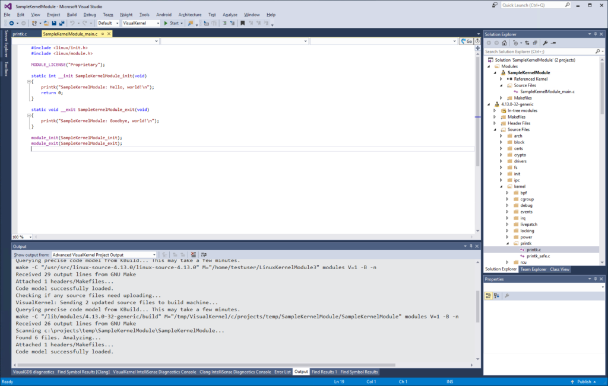
Task: Click the Navigate Backward toolbar arrow
Action: tap(11, 23)
